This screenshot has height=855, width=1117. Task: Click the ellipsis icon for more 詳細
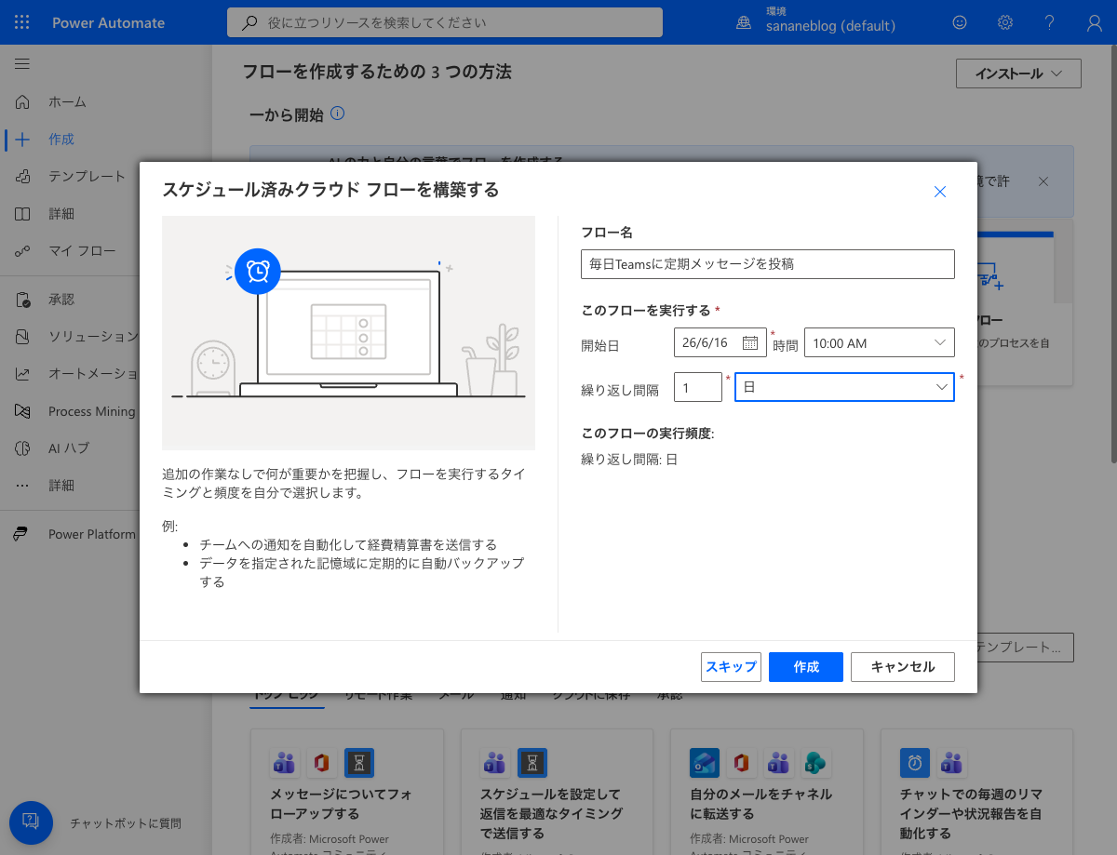coord(23,486)
